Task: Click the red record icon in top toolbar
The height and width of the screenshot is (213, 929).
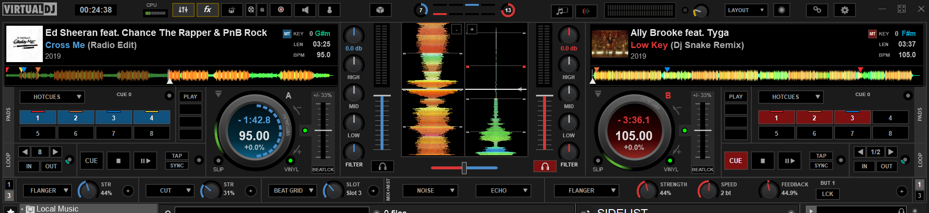Action: click(281, 10)
